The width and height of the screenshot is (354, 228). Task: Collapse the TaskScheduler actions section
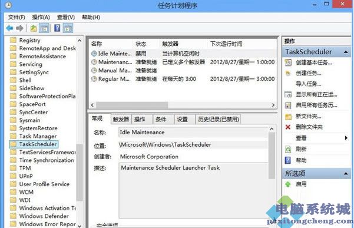click(345, 52)
